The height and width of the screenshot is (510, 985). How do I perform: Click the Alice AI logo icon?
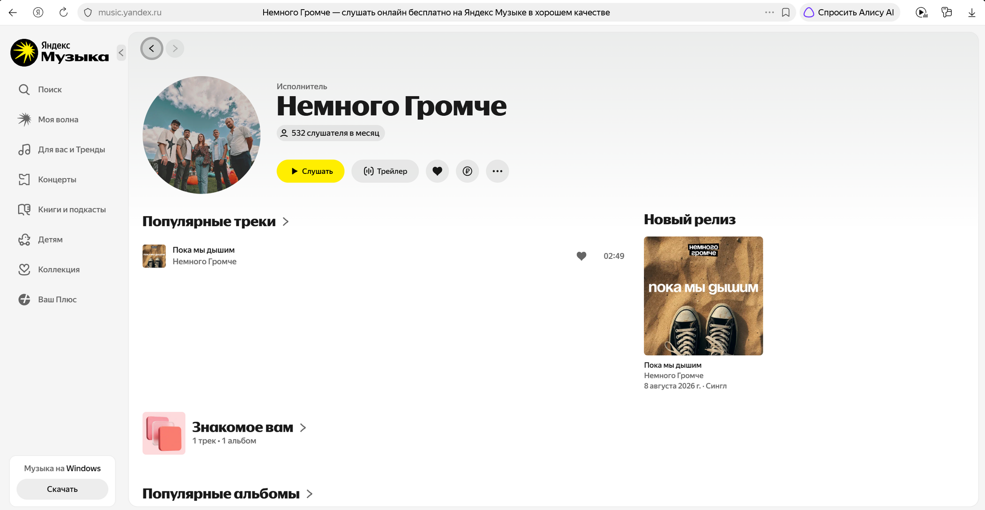point(809,12)
